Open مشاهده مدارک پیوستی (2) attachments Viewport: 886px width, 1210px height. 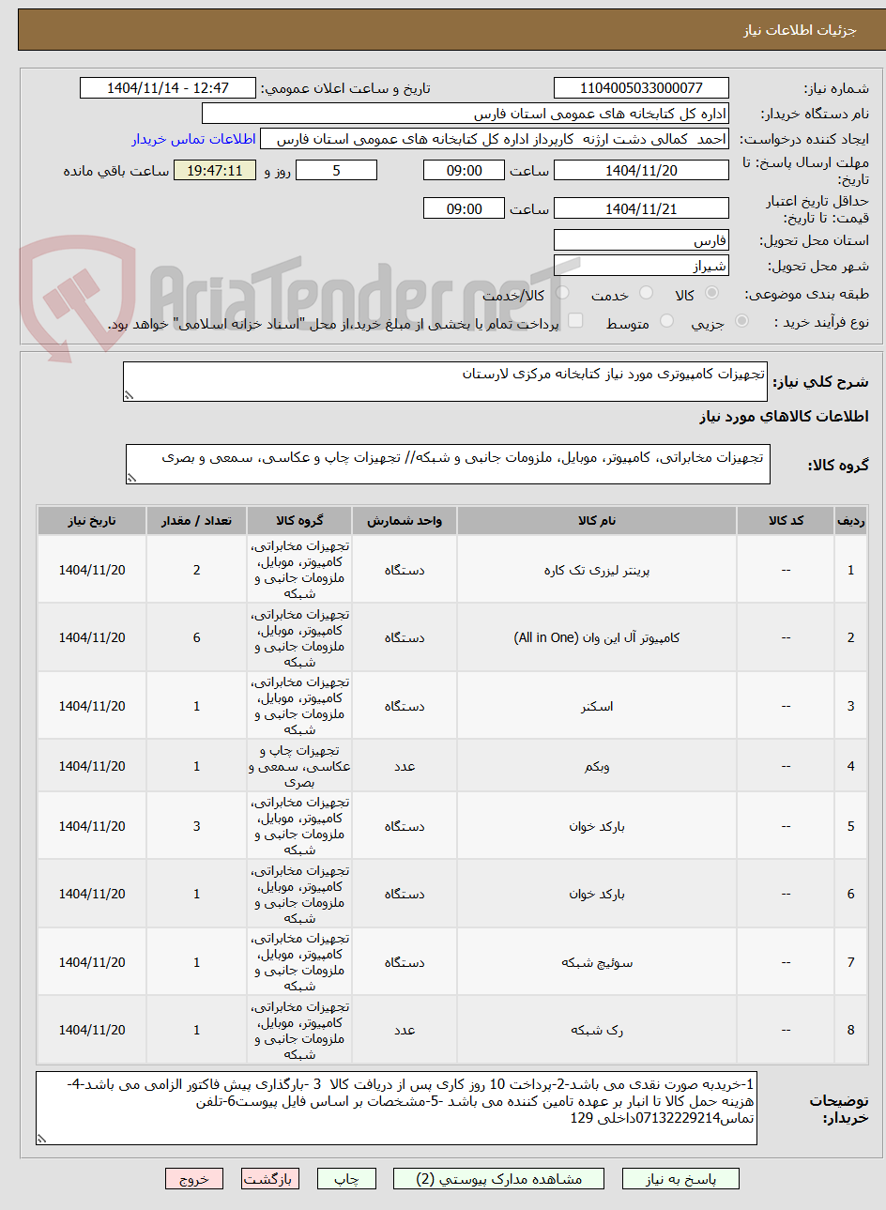pos(499,1179)
